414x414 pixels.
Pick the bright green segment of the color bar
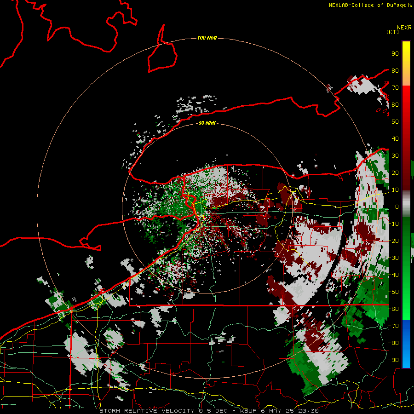[x=406, y=309]
